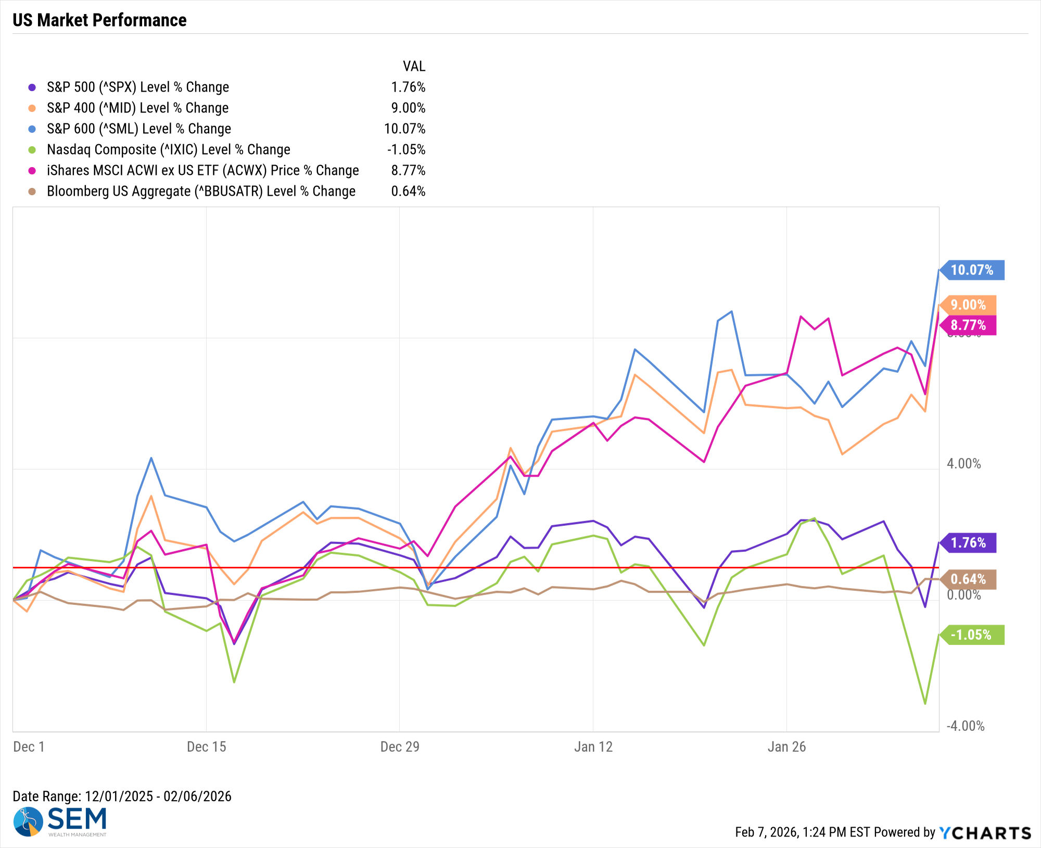Click the brown Bloomberg Aggregate legend dot

pyautogui.click(x=32, y=192)
